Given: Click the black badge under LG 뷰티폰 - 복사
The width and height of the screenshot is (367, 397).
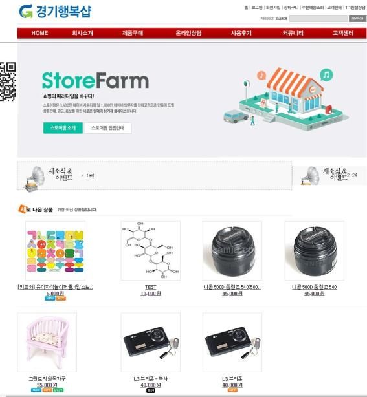Looking at the screenshot, I should pos(151,391).
